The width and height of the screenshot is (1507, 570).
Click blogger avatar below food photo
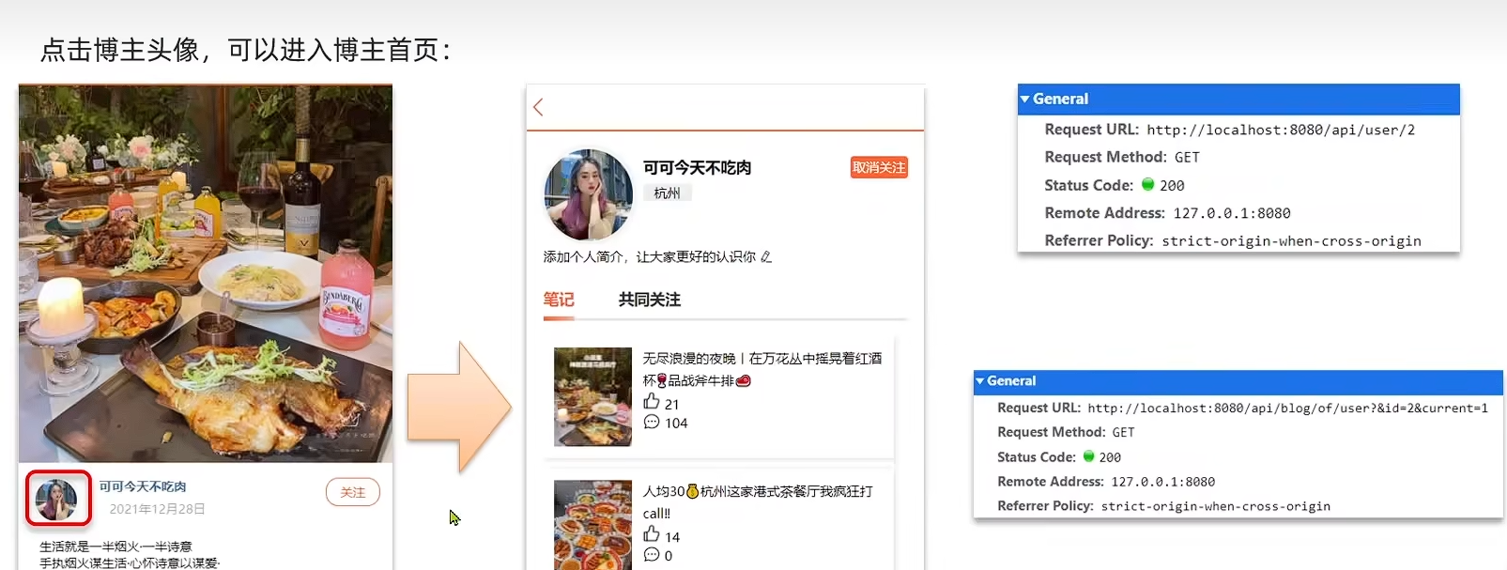56,500
